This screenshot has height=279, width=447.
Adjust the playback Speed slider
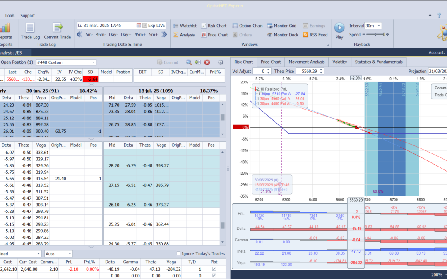click(x=375, y=34)
